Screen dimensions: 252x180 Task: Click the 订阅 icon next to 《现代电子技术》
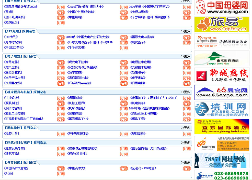pos(124,62)
